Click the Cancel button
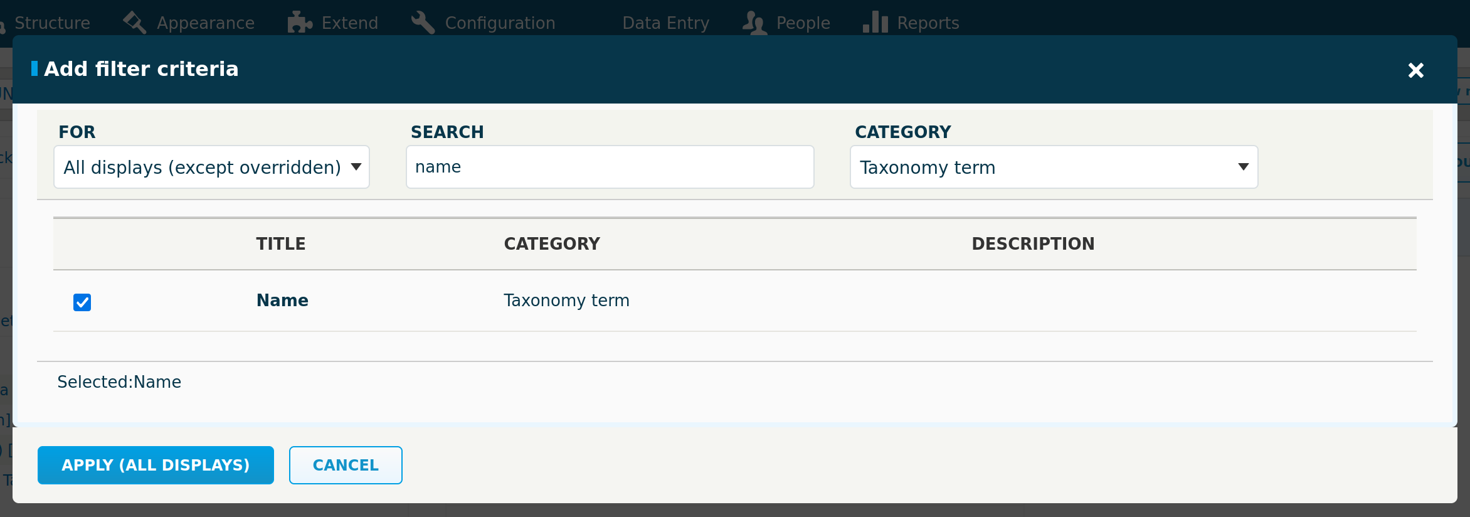This screenshot has width=1470, height=517. (x=346, y=465)
